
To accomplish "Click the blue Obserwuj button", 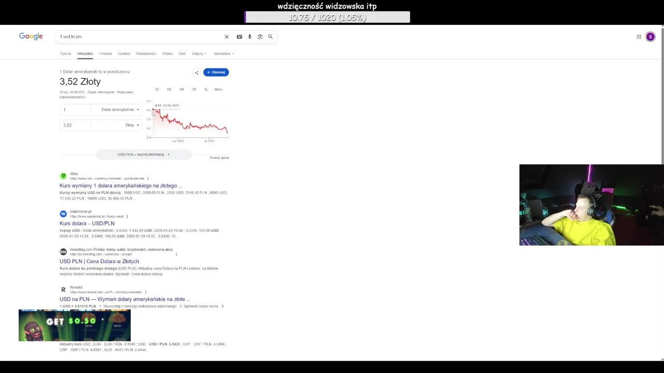I will click(x=216, y=73).
